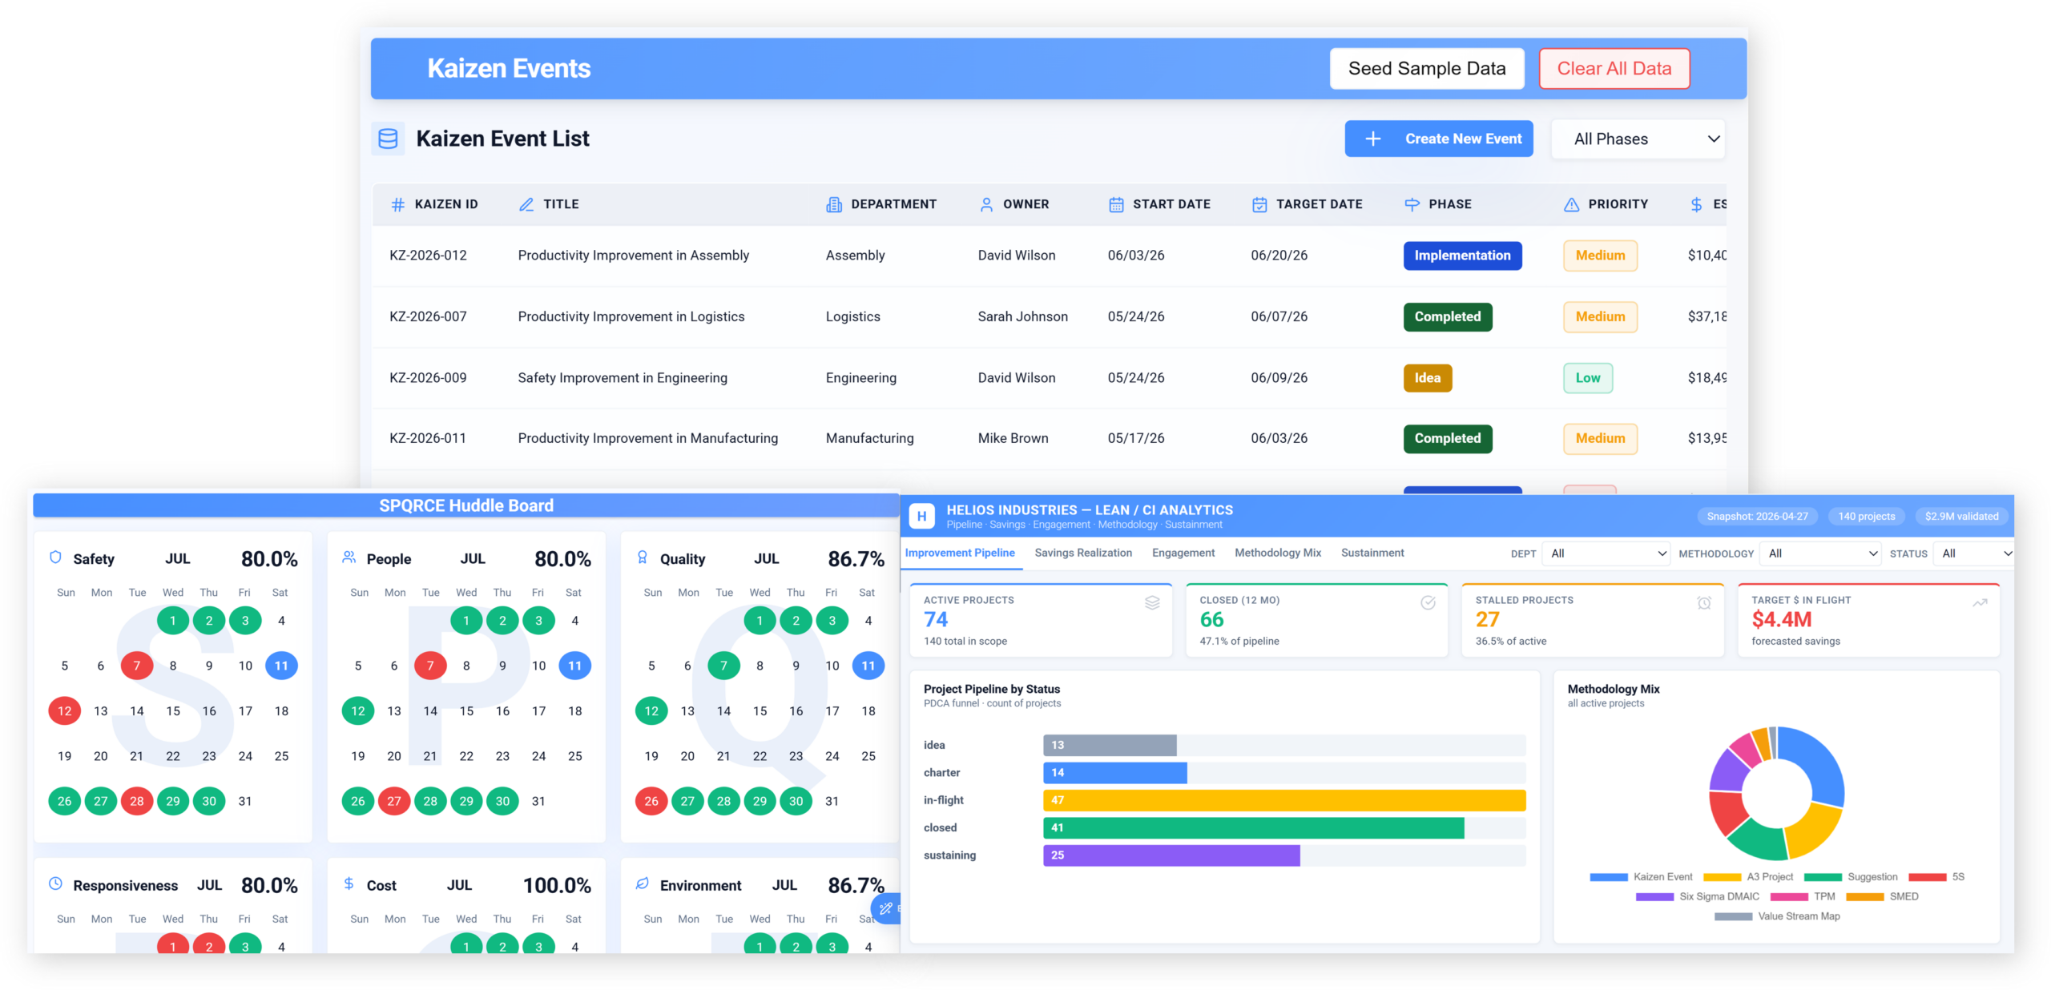Toggle green day 12 on People calendar

[358, 710]
